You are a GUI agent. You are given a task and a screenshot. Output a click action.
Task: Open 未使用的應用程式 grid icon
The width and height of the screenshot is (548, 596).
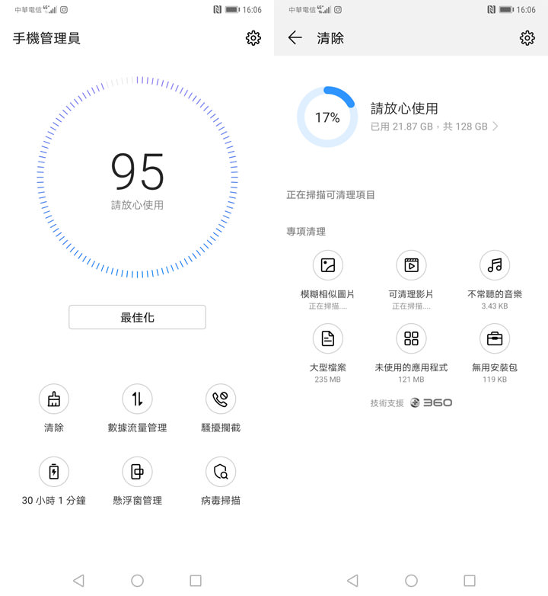(411, 338)
